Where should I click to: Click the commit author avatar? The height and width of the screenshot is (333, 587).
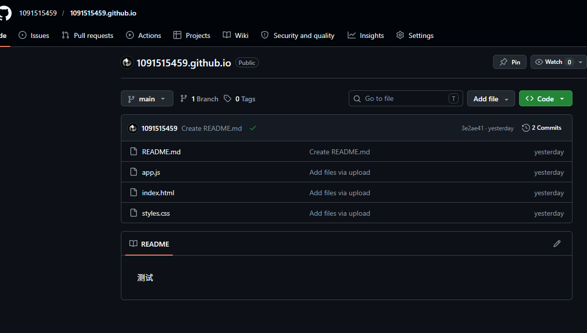[x=133, y=128]
